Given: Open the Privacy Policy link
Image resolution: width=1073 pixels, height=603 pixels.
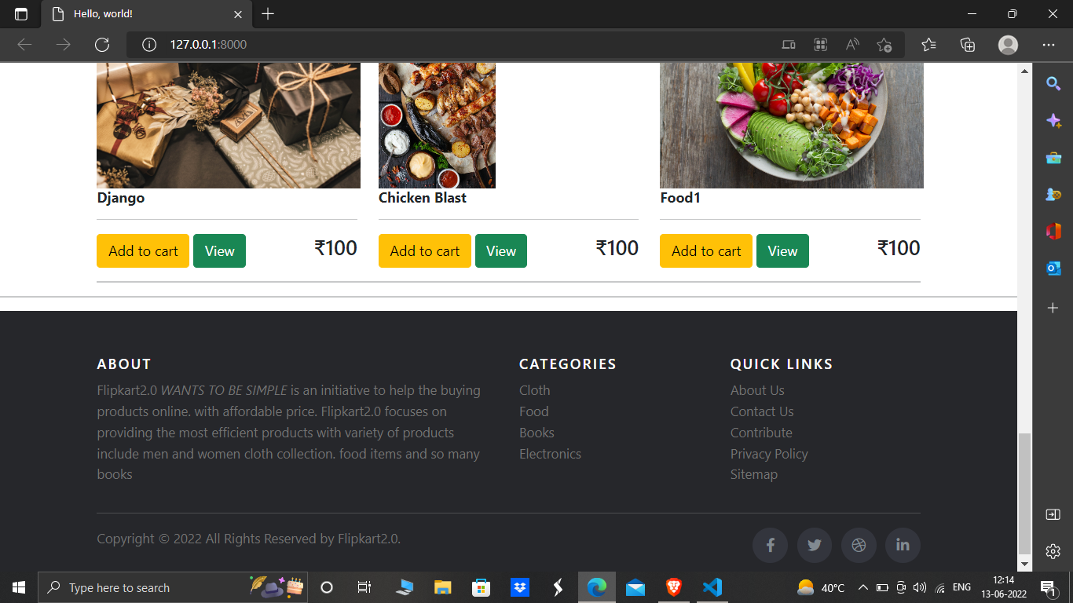Looking at the screenshot, I should [769, 453].
